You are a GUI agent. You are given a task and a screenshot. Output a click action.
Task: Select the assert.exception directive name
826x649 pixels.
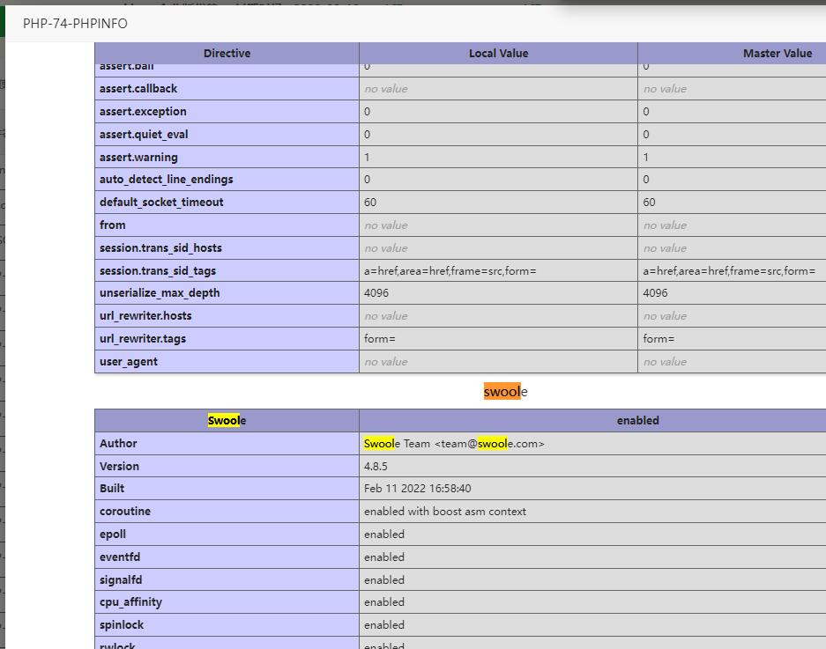[143, 112]
